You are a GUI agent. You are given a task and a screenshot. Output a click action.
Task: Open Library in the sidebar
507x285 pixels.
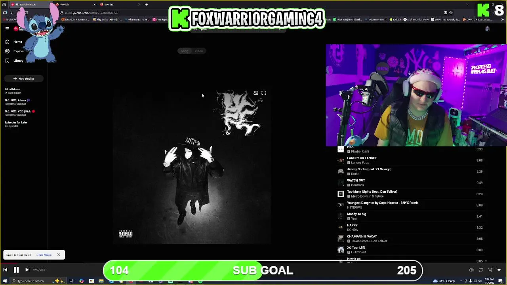[x=14, y=61]
